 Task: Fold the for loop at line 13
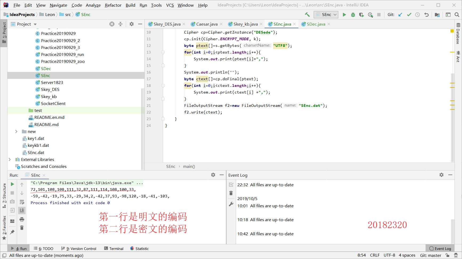tap(163, 52)
